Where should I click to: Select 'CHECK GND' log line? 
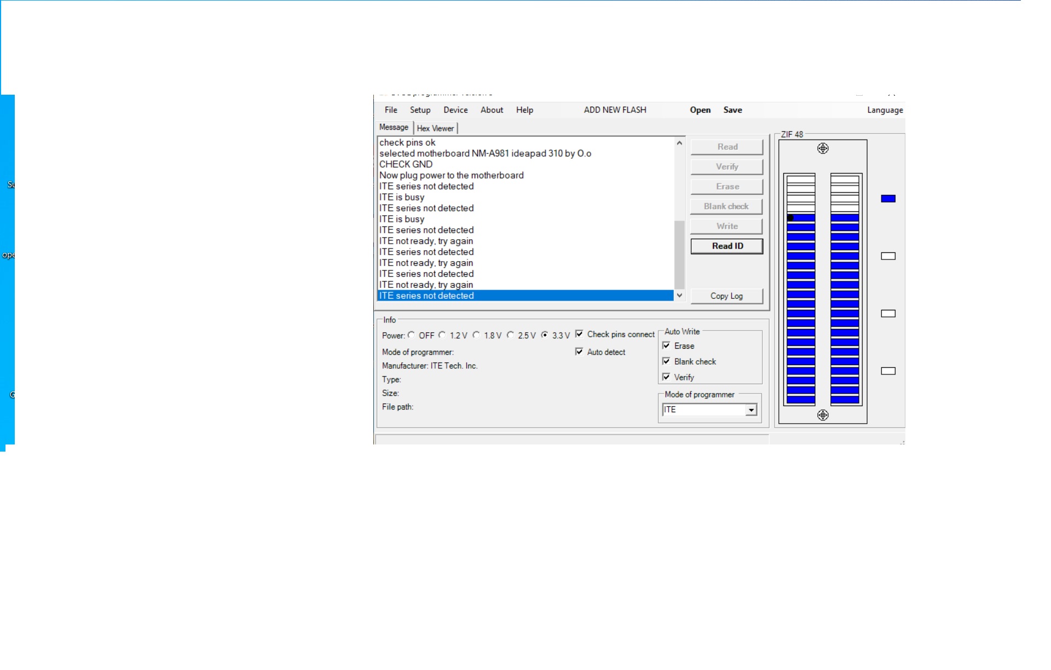525,164
